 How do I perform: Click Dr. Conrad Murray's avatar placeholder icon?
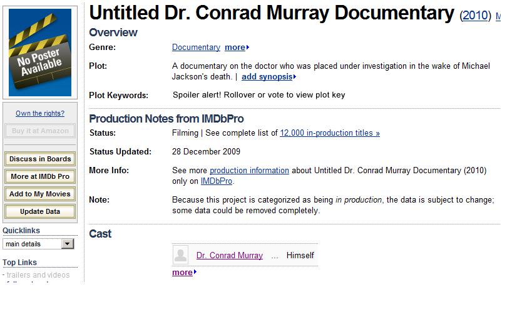180,255
